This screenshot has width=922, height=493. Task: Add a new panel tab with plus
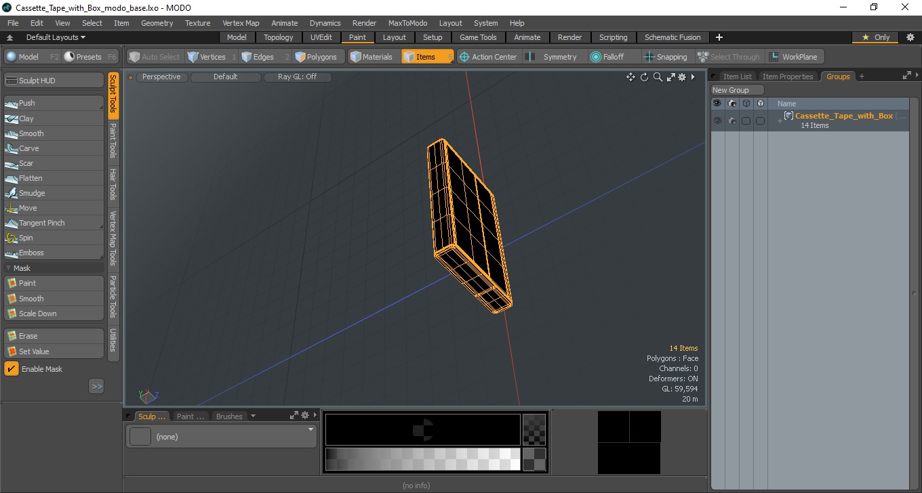pos(862,77)
